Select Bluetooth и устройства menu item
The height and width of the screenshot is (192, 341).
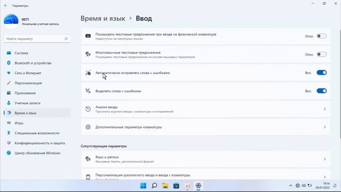(37, 63)
